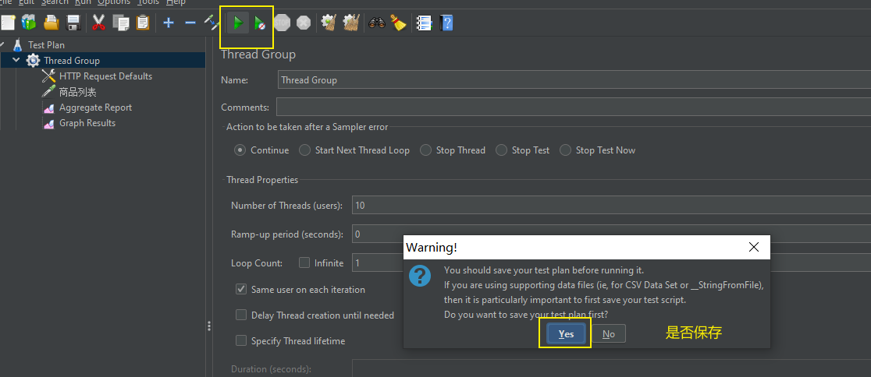The image size is (871, 377).
Task: Select the Stop Test radio button
Action: [501, 150]
